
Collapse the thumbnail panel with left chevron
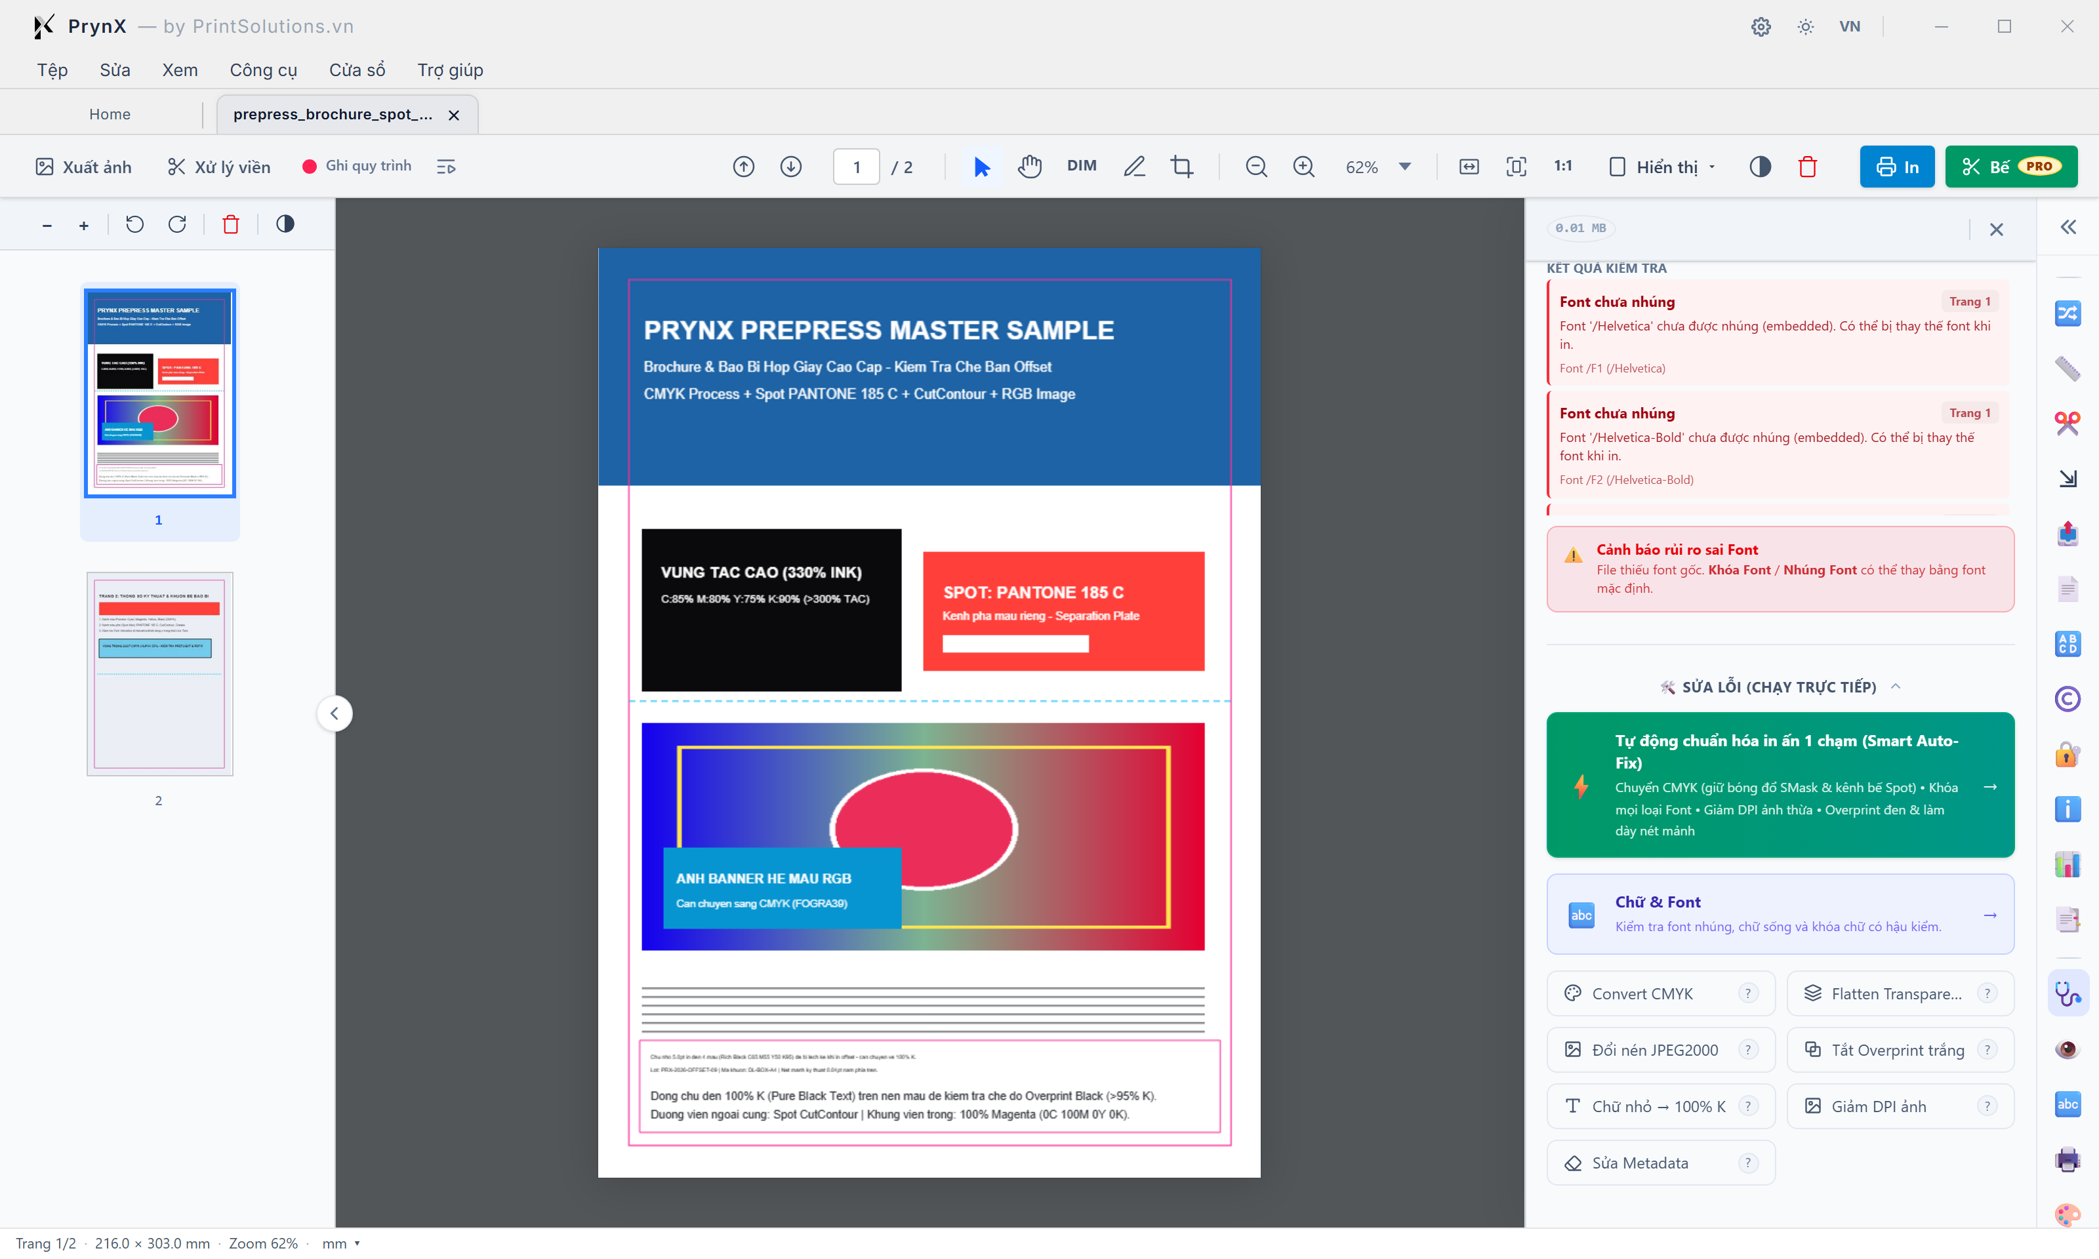point(335,713)
